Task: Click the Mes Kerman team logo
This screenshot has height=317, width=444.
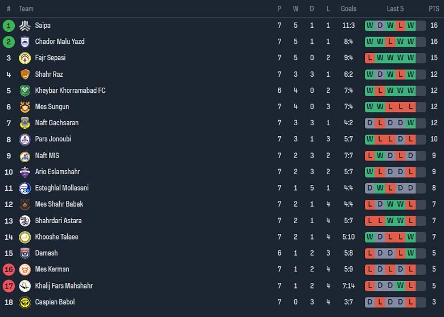Action: [24, 270]
